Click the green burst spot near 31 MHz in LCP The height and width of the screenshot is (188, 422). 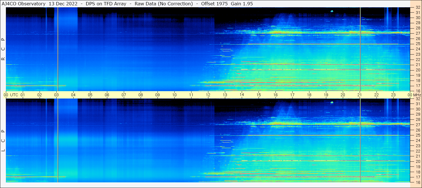[332, 102]
